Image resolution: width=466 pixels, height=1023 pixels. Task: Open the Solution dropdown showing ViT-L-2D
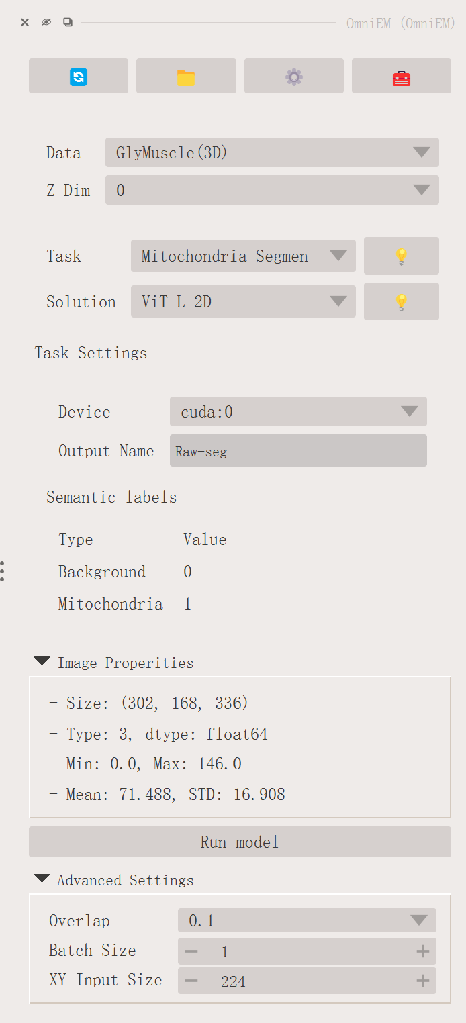pyautogui.click(x=243, y=301)
